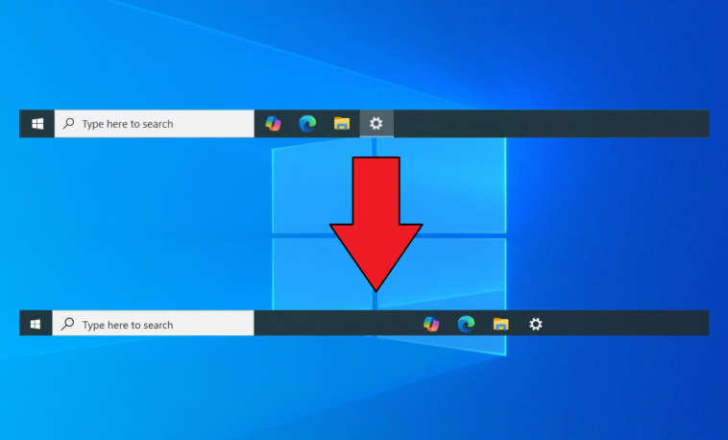Open File Explorer in the top taskbar
This screenshot has height=440, width=728.
[x=341, y=124]
